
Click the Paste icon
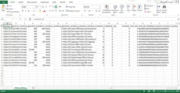pos(3,7)
